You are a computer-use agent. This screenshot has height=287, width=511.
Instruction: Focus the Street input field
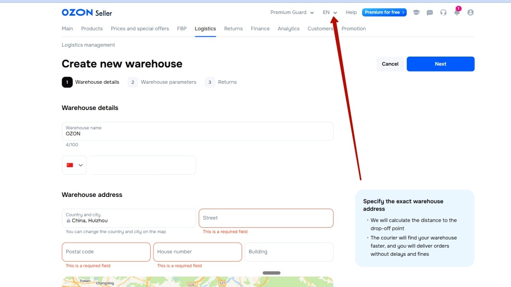[x=266, y=218]
